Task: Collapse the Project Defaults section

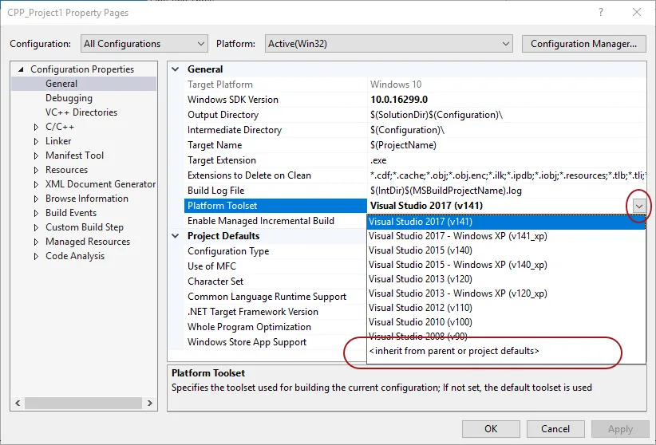Action: [x=176, y=236]
